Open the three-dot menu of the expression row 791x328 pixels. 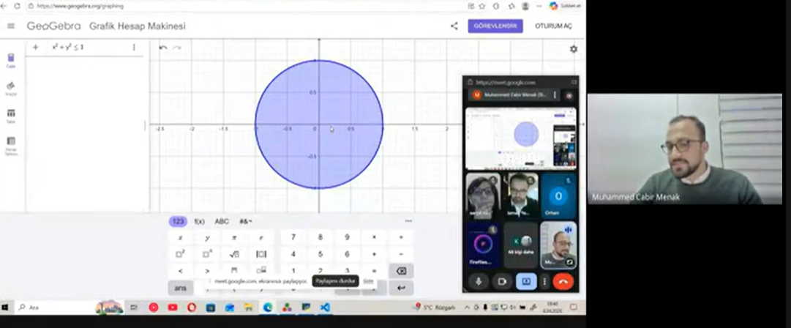point(134,47)
